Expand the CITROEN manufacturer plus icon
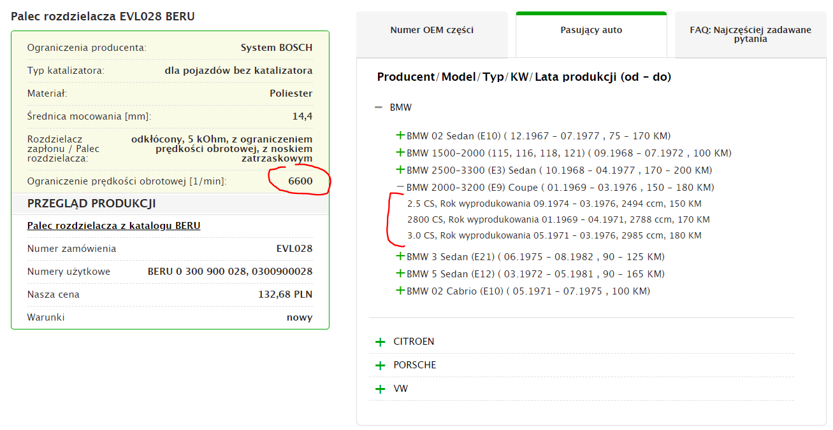The height and width of the screenshot is (430, 833). pos(380,342)
